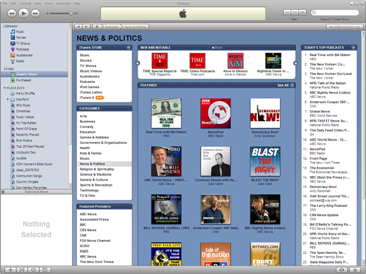Click the Podcasts breadcrumb
This screenshot has width=366, height=274.
point(112,27)
